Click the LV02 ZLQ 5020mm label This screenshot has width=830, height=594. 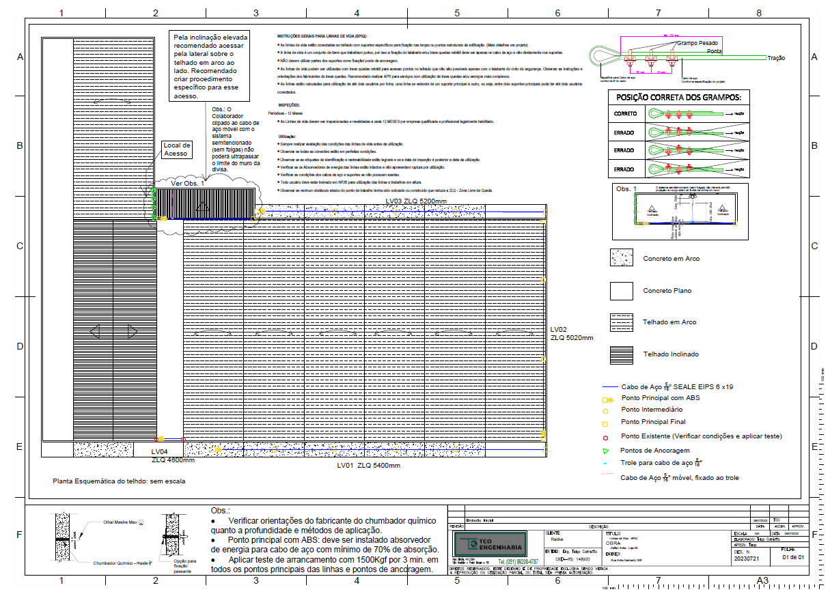(572, 333)
